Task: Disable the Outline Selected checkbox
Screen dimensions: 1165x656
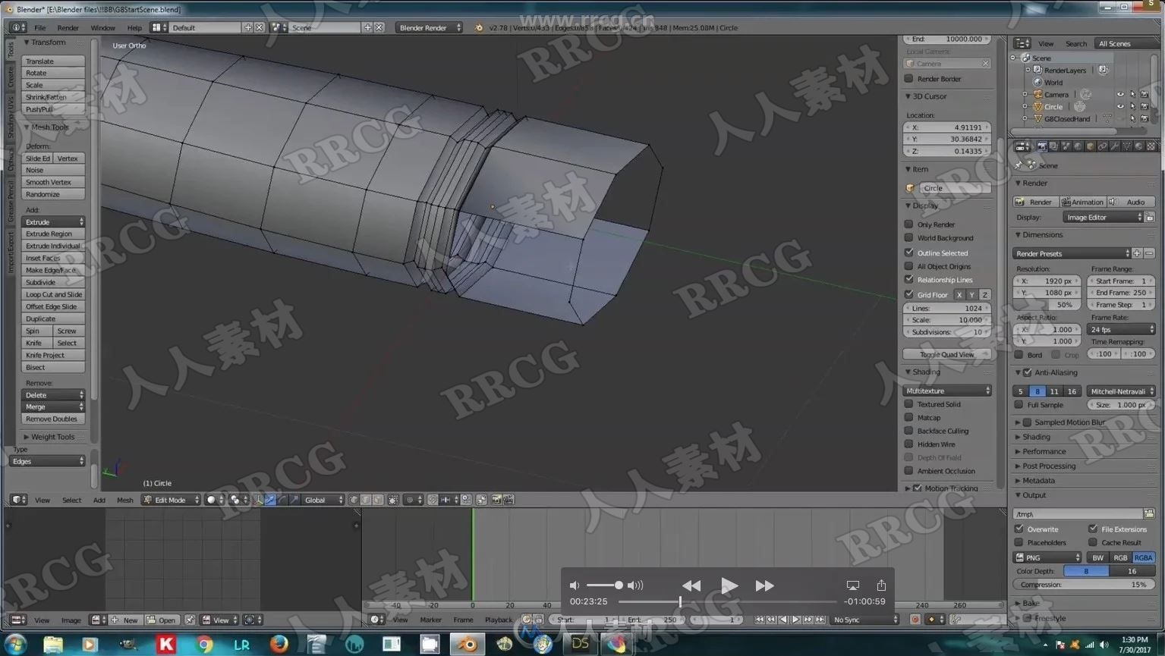Action: pyautogui.click(x=908, y=253)
